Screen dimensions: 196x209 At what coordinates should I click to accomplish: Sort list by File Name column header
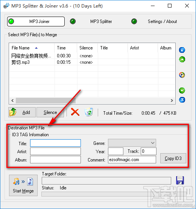(32, 48)
